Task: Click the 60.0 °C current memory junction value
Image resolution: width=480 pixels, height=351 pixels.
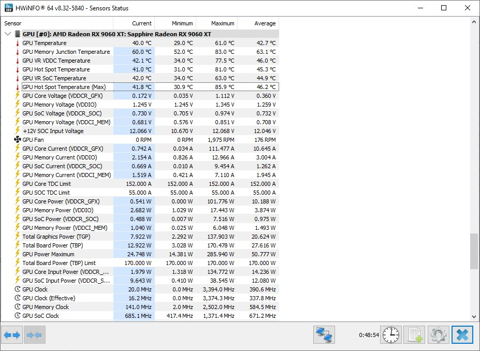Action: (x=142, y=52)
